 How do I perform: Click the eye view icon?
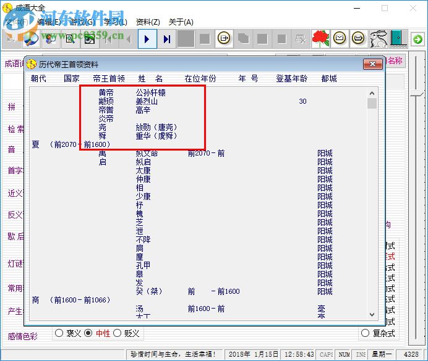coord(90,39)
